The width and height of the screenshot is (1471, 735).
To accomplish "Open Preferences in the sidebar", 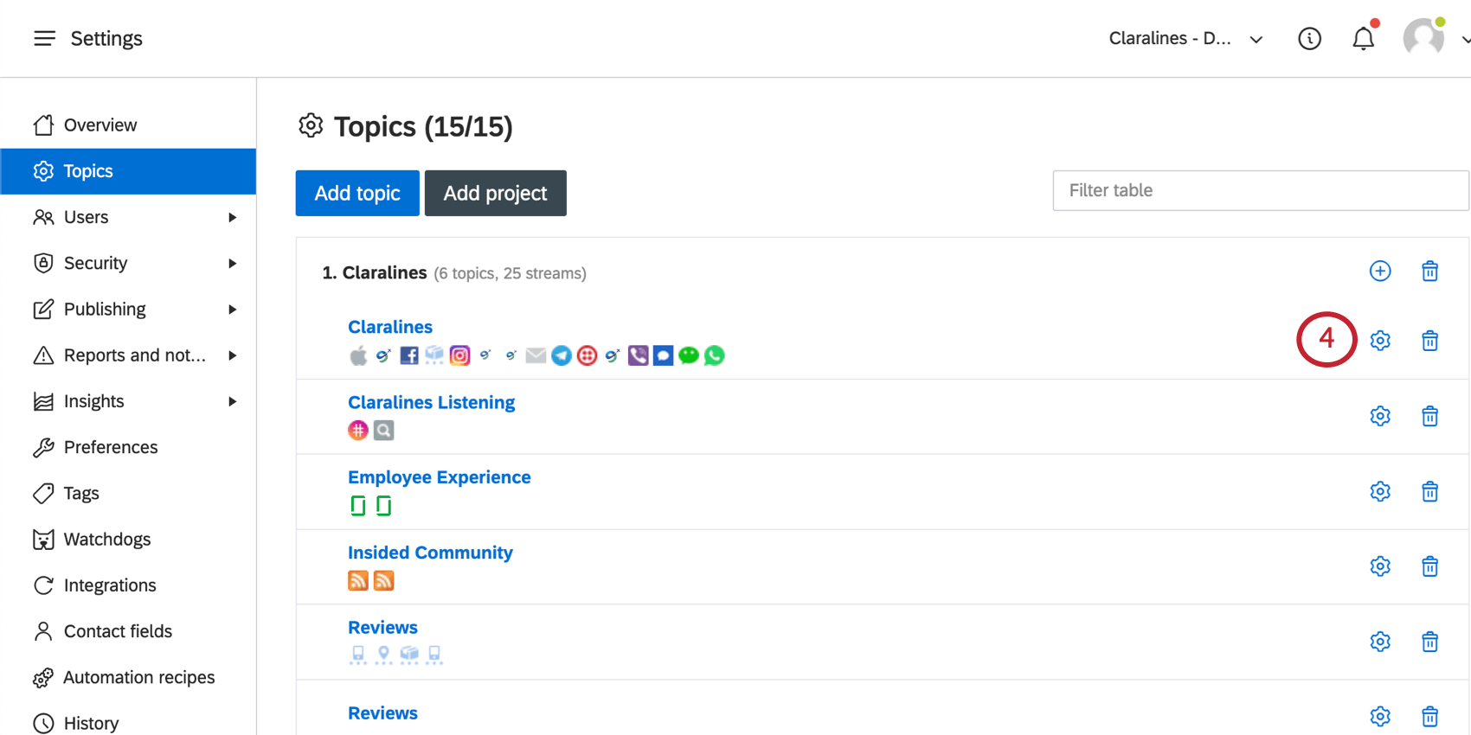I will [x=128, y=447].
